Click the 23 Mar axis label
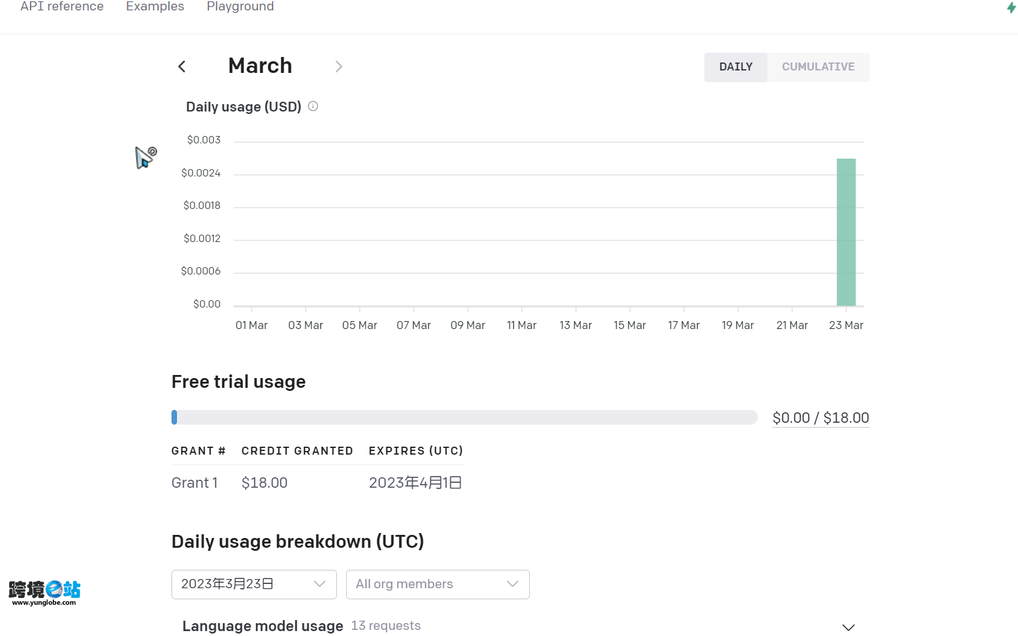The image size is (1018, 636). pyautogui.click(x=846, y=325)
